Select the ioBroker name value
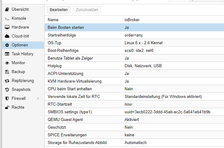 click(132, 20)
